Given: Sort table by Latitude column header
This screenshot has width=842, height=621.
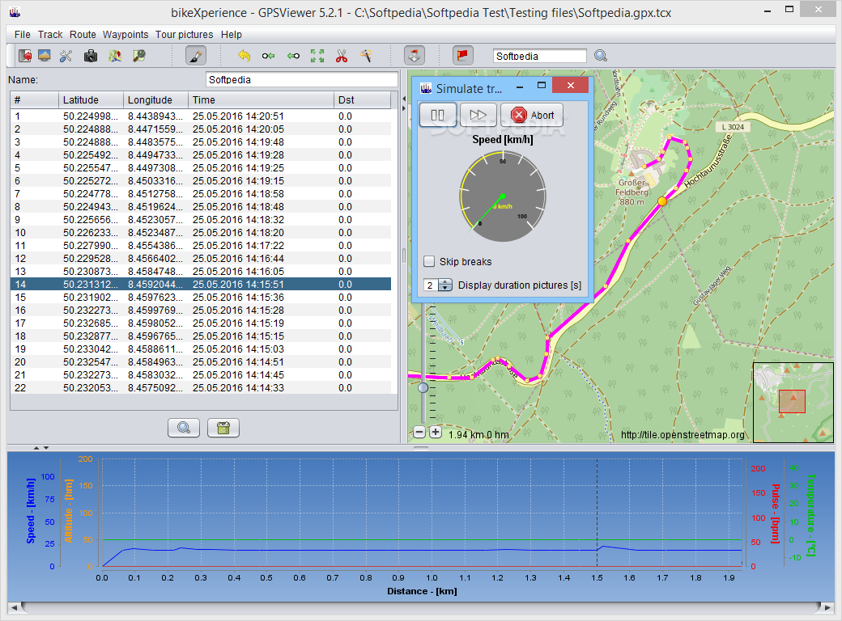Looking at the screenshot, I should [x=91, y=100].
